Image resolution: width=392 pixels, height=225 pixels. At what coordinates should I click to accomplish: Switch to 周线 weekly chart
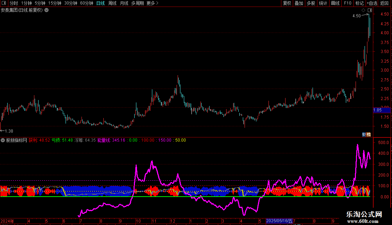[x=112, y=3]
